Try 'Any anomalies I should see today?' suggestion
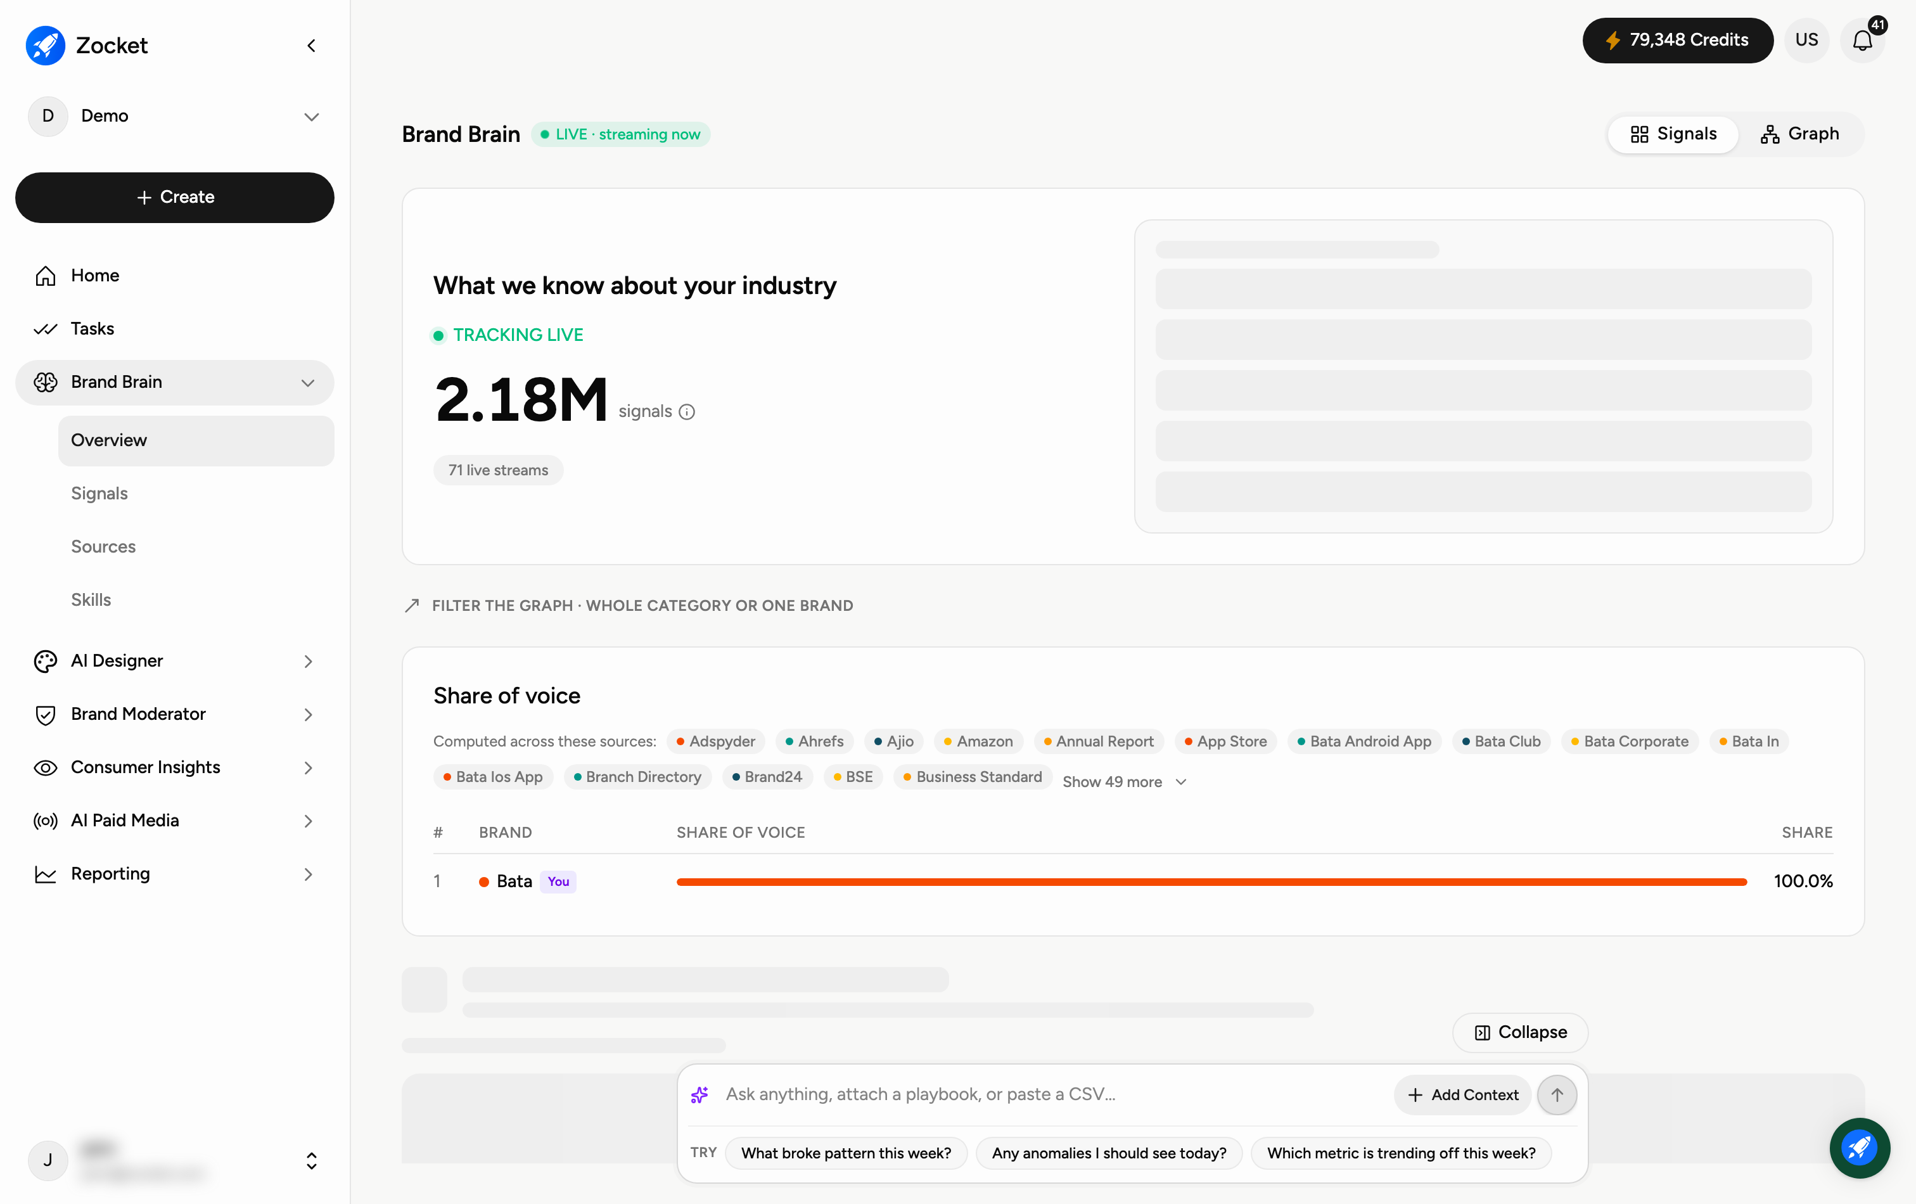This screenshot has width=1916, height=1204. (1108, 1153)
